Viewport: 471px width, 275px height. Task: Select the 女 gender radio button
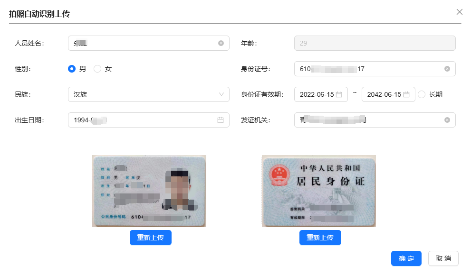pos(97,69)
